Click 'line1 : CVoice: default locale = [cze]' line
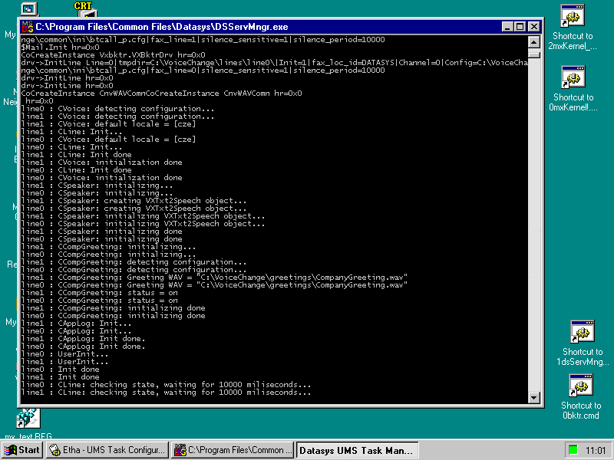Viewport: 614px width, 460px height. (x=108, y=124)
